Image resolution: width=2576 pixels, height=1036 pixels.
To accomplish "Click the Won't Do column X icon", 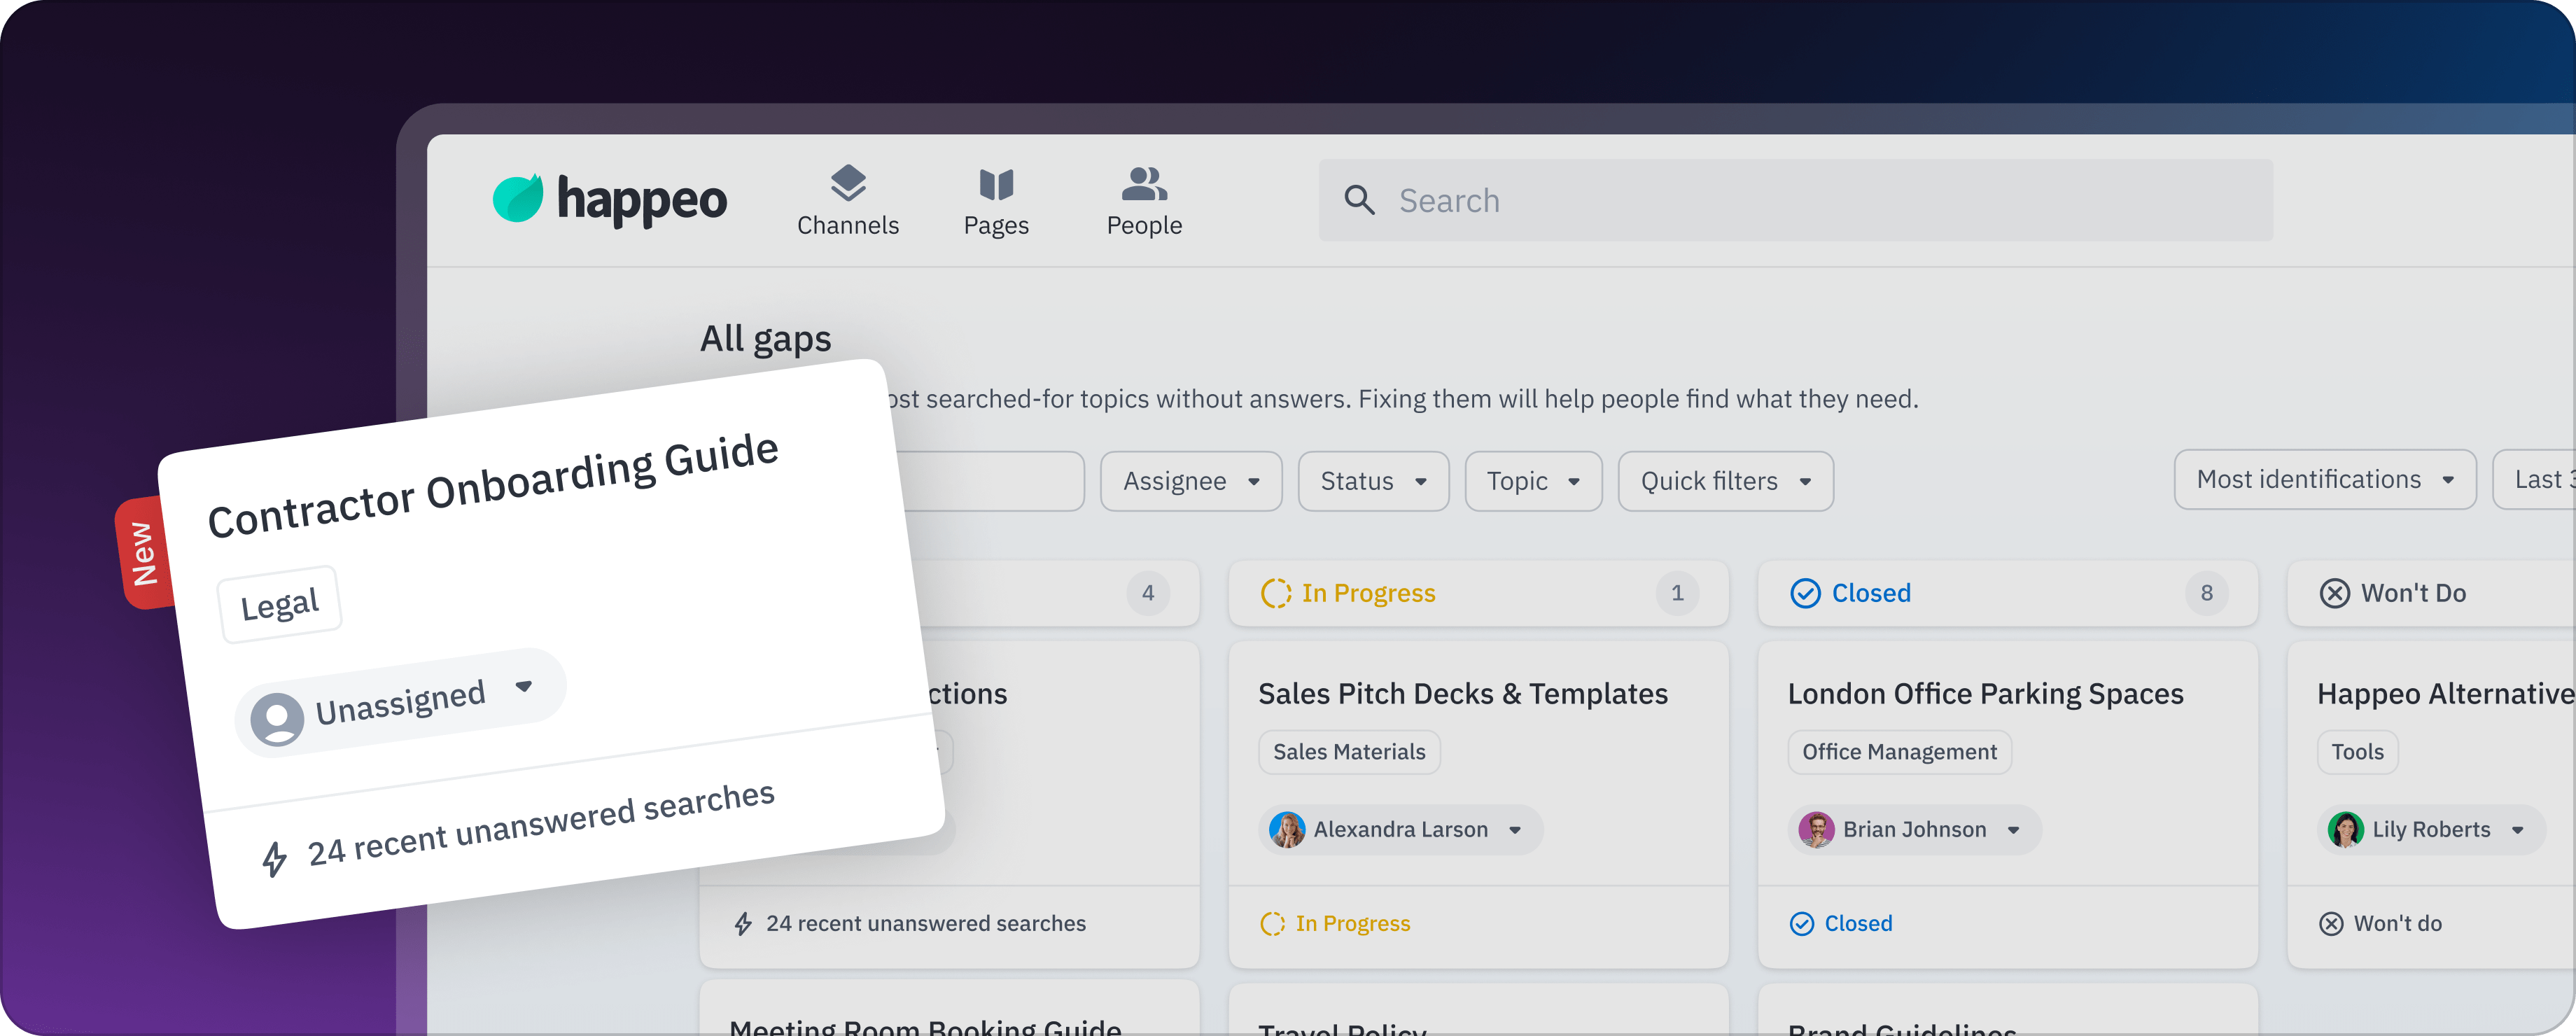I will pyautogui.click(x=2334, y=593).
